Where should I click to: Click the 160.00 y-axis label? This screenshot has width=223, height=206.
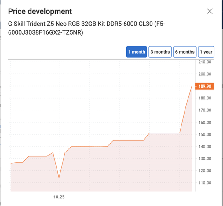[205, 122]
